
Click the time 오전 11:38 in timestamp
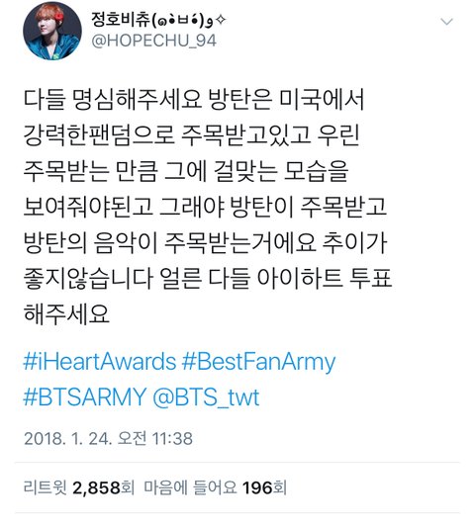155,438
